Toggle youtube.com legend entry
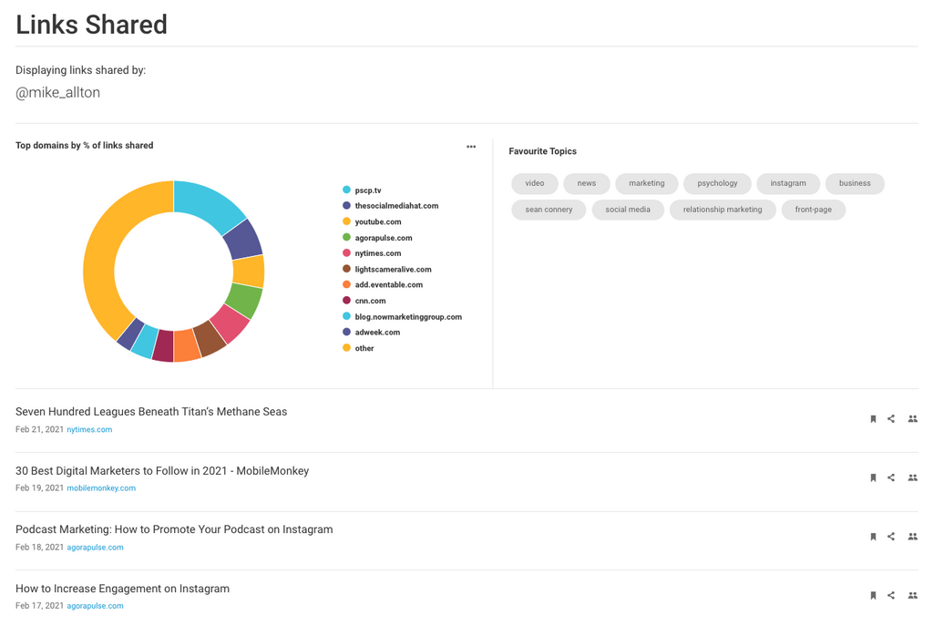Viewport: 933px width, 626px height. pyautogui.click(x=377, y=221)
